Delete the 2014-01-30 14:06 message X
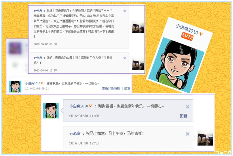Image resolution: width=233 pixels, height=156 pixels. pyautogui.click(x=187, y=107)
